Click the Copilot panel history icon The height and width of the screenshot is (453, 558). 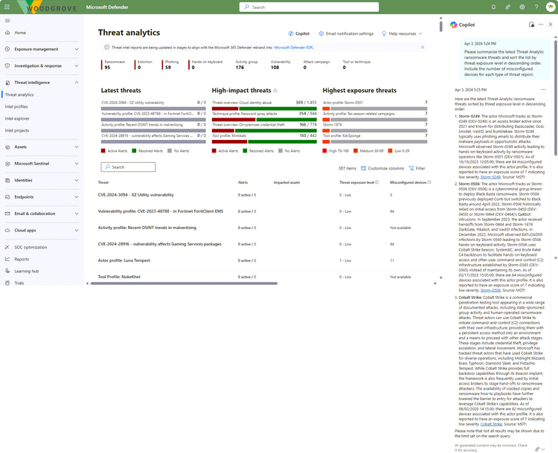531,25
